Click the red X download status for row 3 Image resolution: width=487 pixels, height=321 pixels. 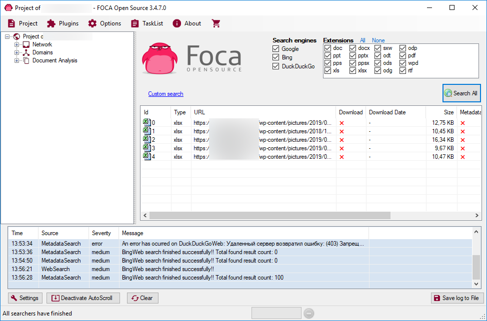[x=341, y=149]
